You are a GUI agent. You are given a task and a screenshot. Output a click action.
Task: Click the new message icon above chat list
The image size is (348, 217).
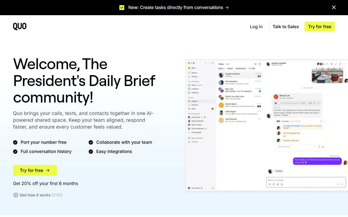(x=260, y=64)
